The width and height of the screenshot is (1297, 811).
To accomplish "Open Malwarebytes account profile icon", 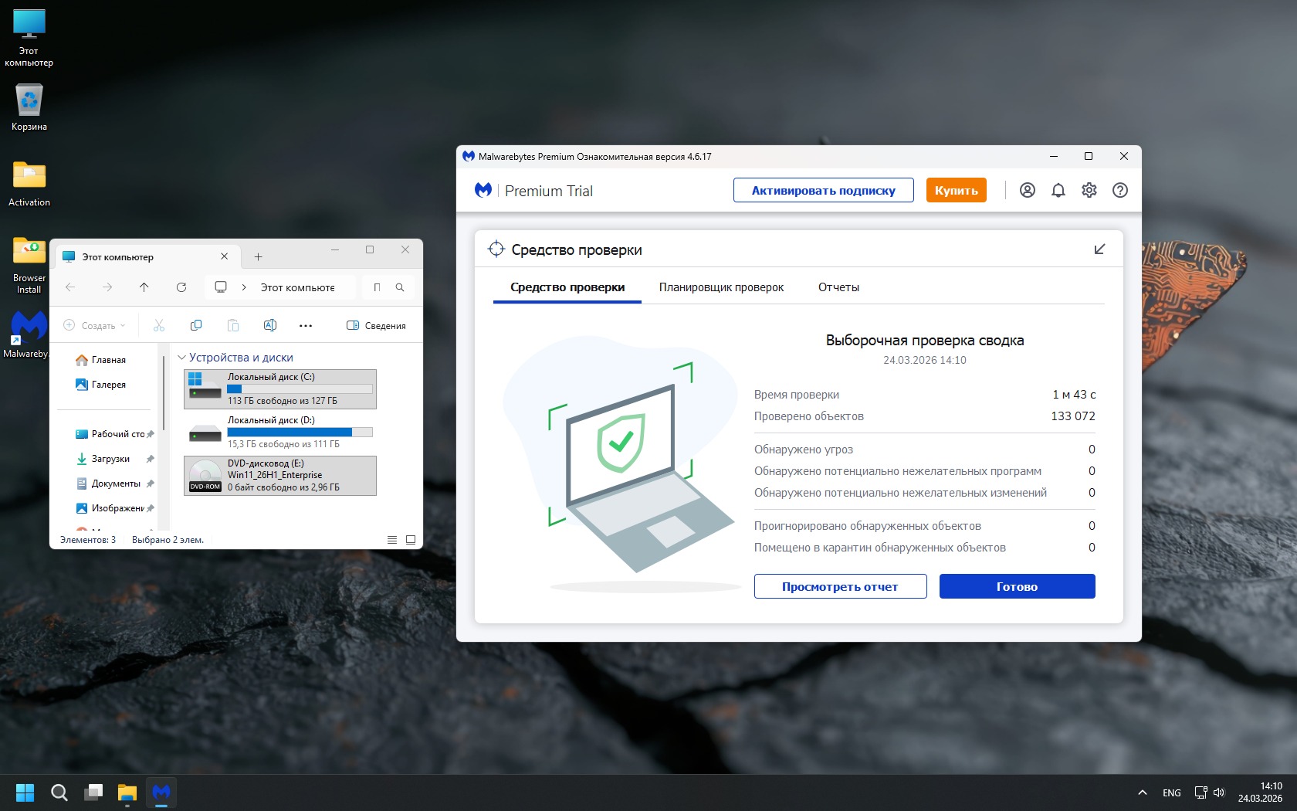I will coord(1027,190).
